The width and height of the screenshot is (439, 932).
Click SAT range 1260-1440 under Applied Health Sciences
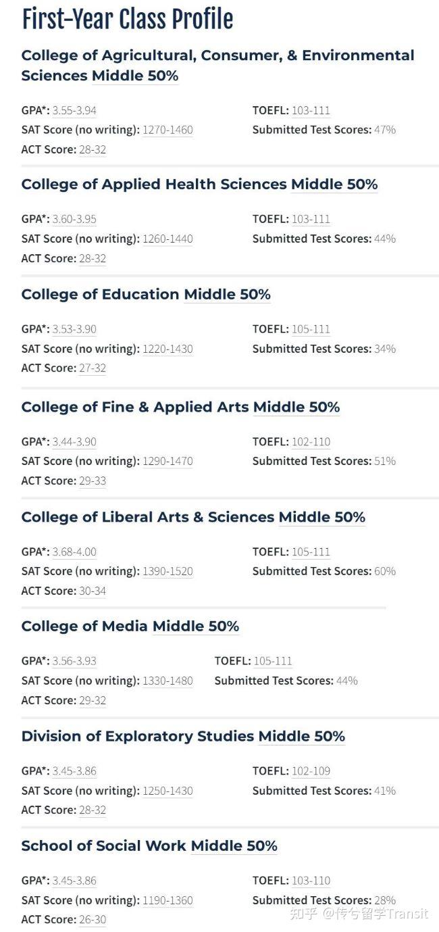(x=167, y=239)
